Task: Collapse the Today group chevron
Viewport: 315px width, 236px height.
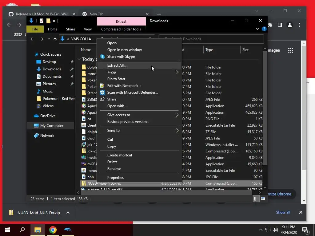Action: click(x=79, y=59)
